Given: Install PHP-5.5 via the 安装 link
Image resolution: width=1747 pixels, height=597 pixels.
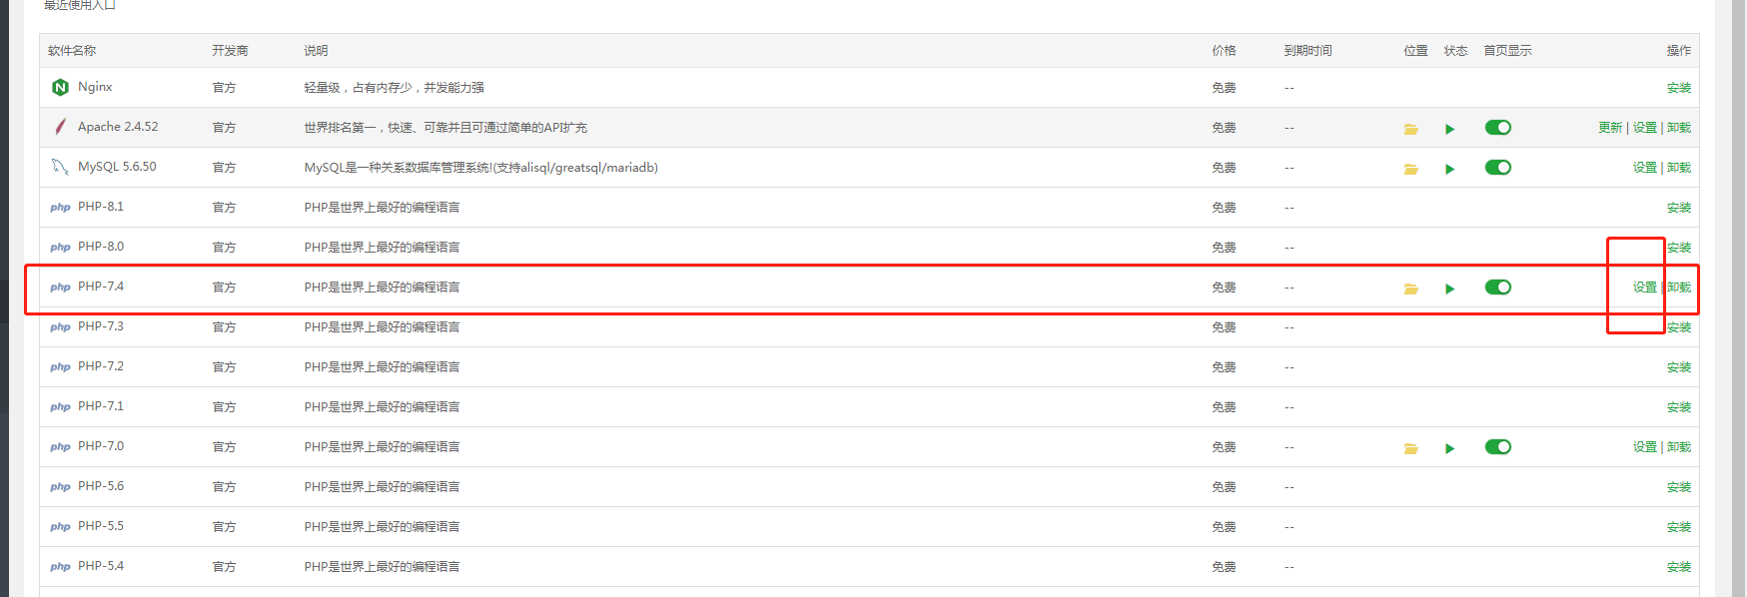Looking at the screenshot, I should tap(1679, 527).
